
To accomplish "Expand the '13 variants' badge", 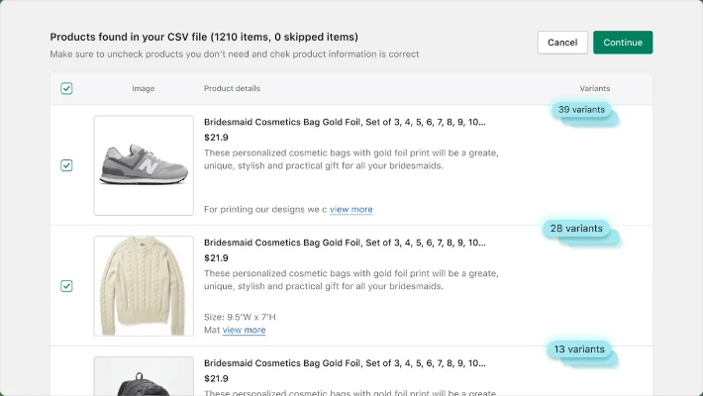I will click(x=578, y=349).
